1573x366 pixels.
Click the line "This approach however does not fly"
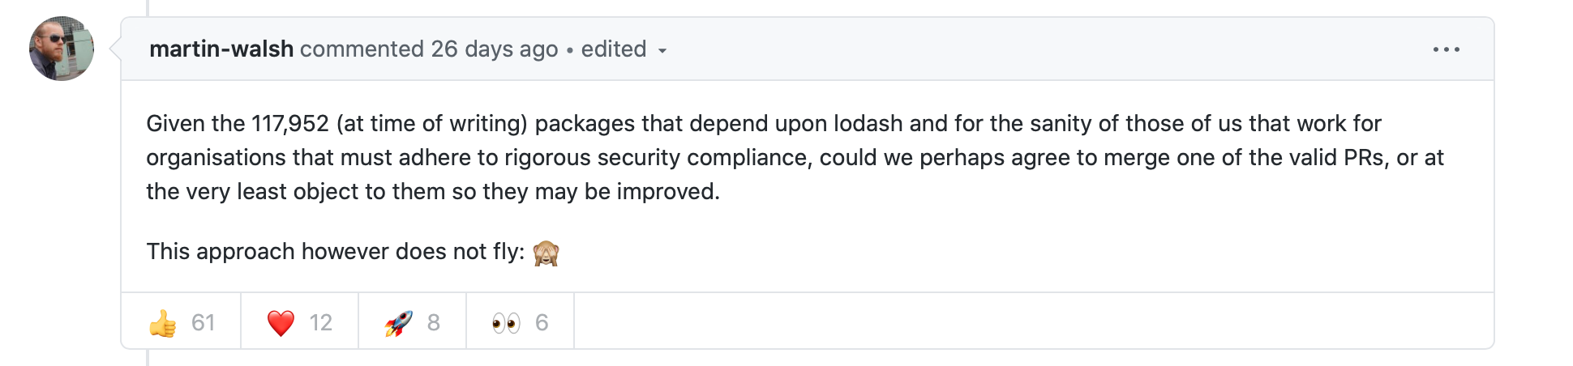point(336,252)
